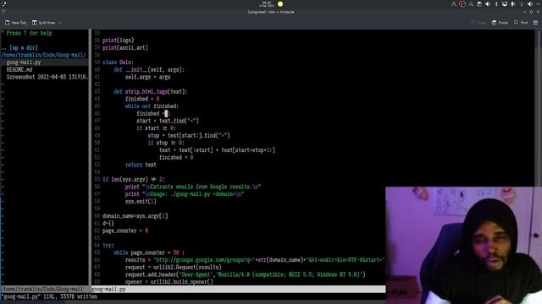
Task: Click the 'Press ? for help' line
Action: pyautogui.click(x=26, y=33)
